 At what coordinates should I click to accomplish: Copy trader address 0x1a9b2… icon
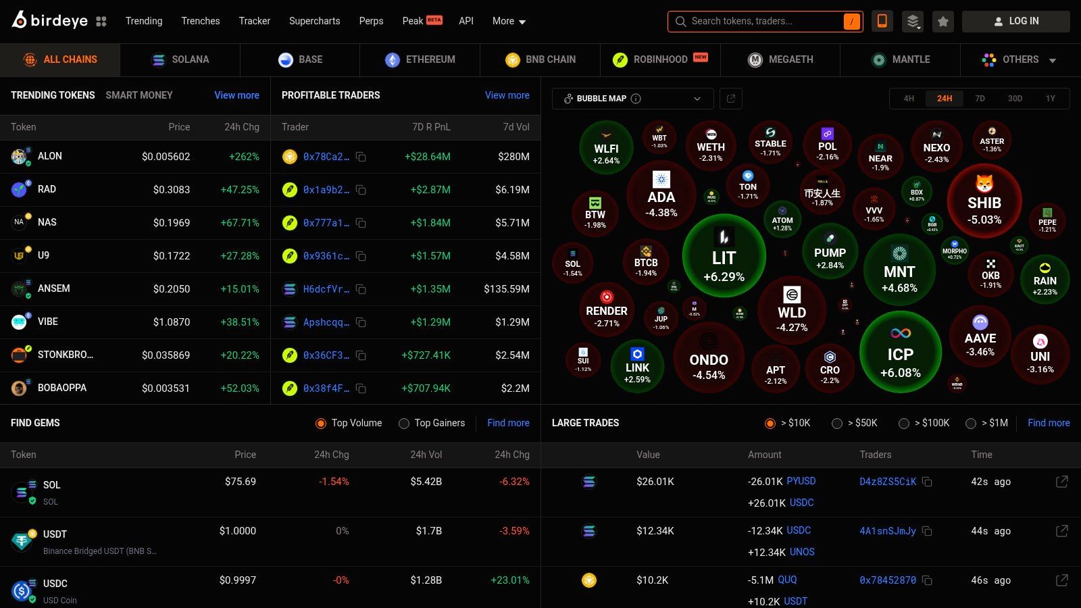click(361, 190)
